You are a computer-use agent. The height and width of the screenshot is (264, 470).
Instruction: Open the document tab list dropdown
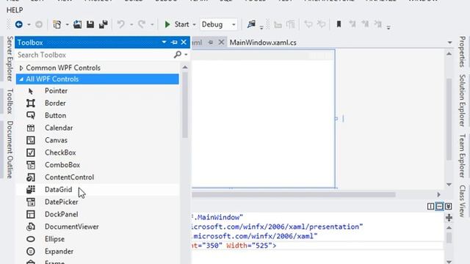click(449, 43)
